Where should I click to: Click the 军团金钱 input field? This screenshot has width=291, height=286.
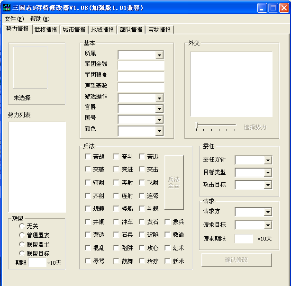click(141, 65)
